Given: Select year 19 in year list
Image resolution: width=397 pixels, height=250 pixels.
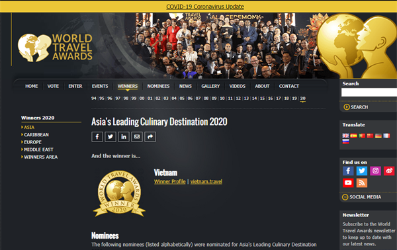Looking at the screenshot, I should [x=294, y=99].
